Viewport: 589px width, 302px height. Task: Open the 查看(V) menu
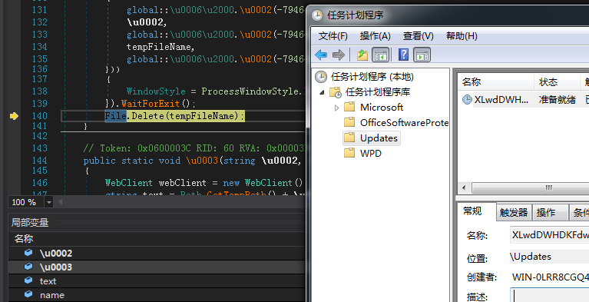pos(418,36)
